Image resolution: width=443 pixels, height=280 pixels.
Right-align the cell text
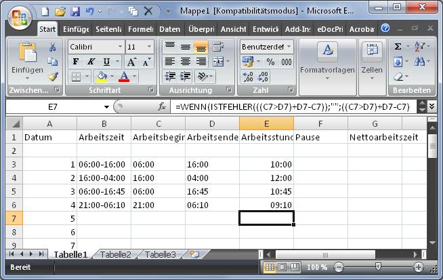tap(201, 62)
